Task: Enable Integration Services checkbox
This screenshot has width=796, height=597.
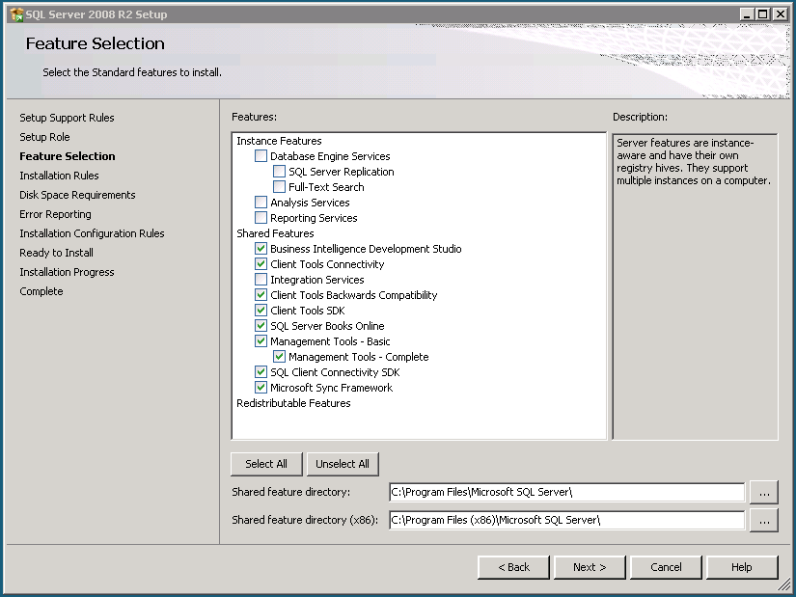Action: [x=261, y=279]
